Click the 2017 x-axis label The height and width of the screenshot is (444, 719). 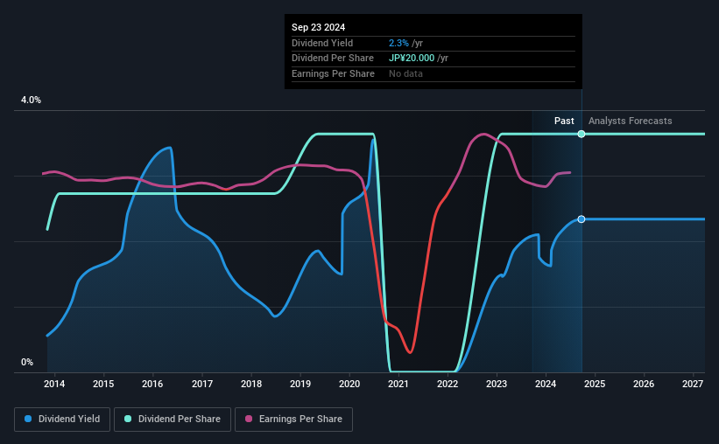(202, 384)
